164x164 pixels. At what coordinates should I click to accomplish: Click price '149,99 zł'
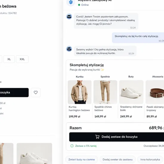tap(100, 117)
